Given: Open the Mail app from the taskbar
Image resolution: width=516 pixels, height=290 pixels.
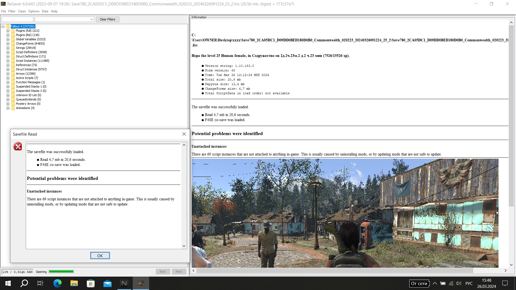Looking at the screenshot, I should 107,283.
